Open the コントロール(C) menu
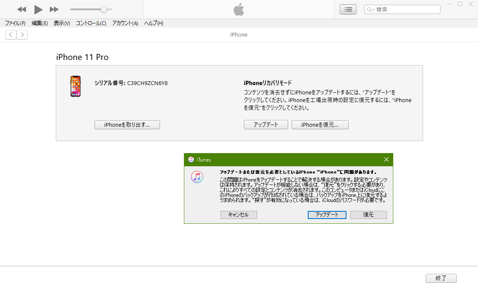Image resolution: width=478 pixels, height=290 pixels. (x=91, y=23)
